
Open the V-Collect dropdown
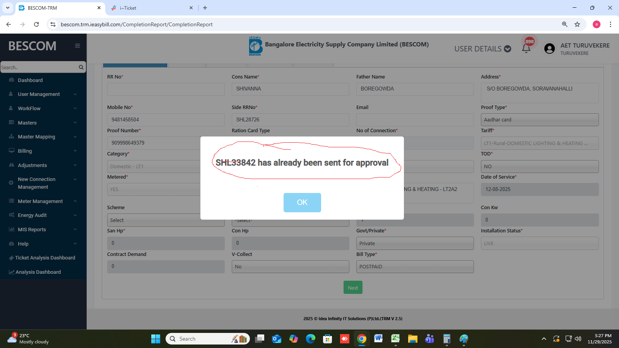coord(290,266)
